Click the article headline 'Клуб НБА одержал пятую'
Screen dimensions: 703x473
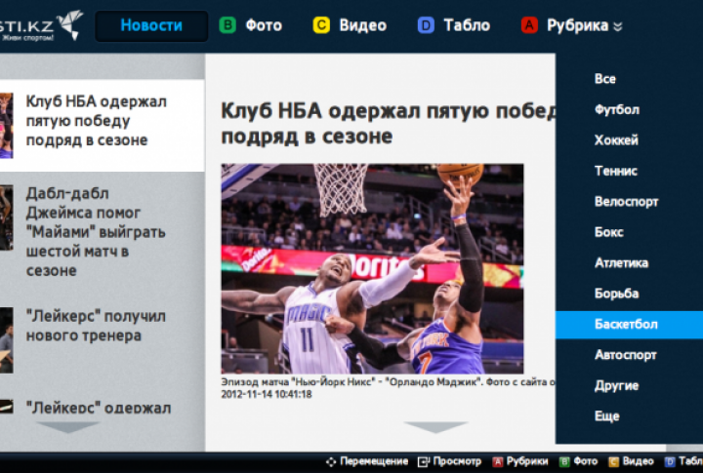pos(389,123)
